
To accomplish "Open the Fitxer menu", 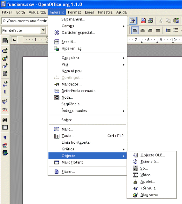I will click(7, 12).
